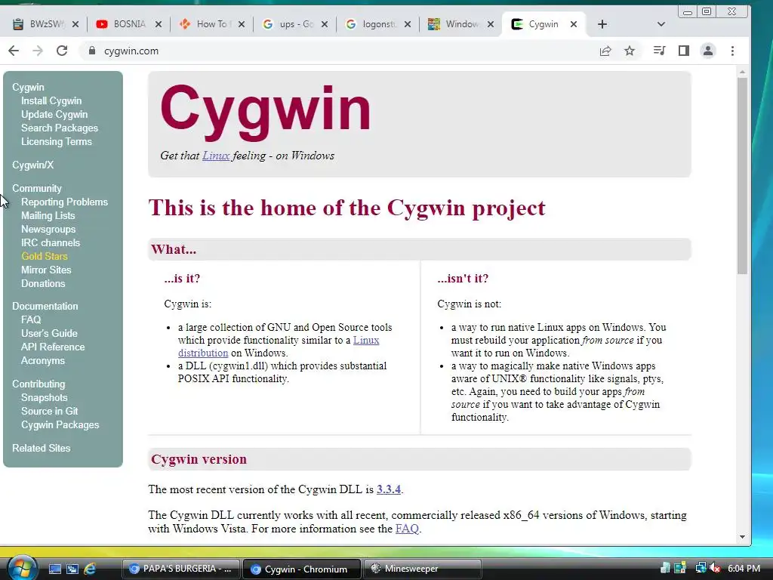Open Reporting Problems link
This screenshot has width=773, height=580.
pyautogui.click(x=65, y=202)
